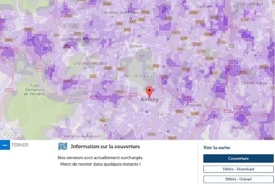Click the red location pin above Antony
The image size is (275, 184).
click(149, 92)
